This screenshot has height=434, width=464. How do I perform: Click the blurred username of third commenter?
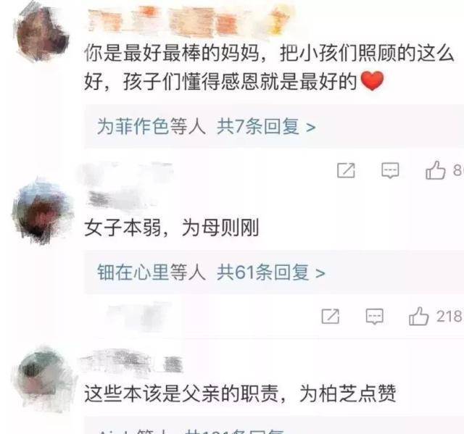click(x=132, y=362)
